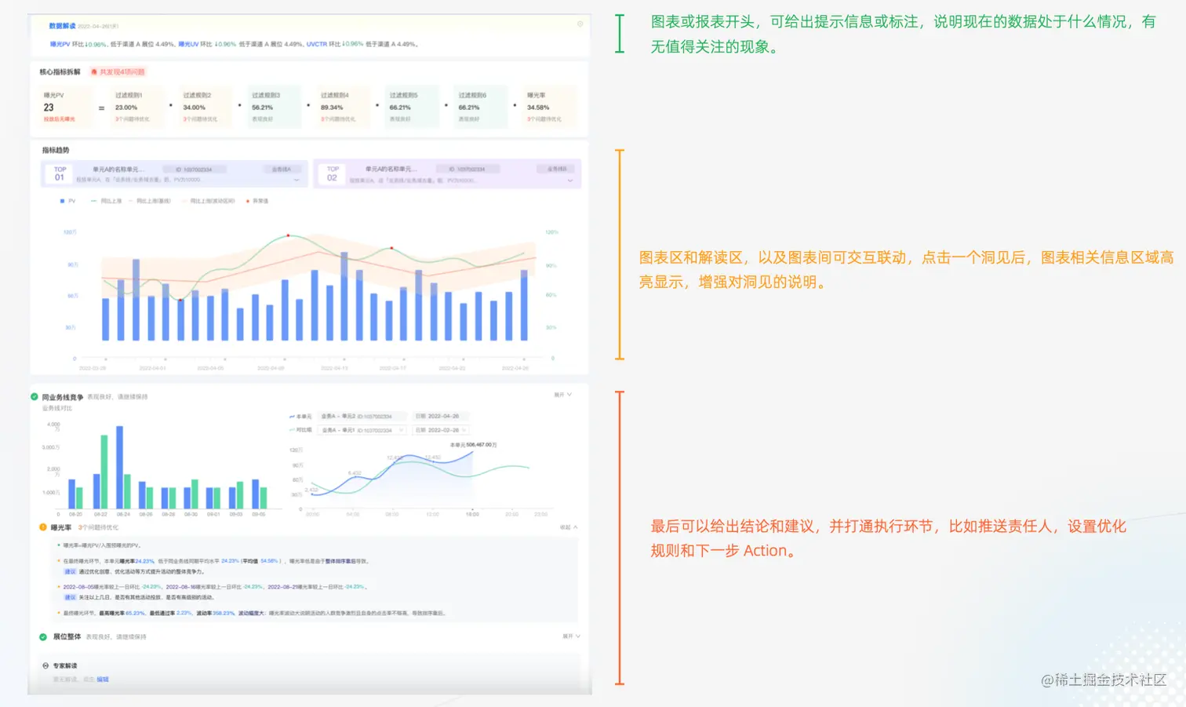1186x707 pixels.
Task: Click the green check icon beside 同业务线竞争
Action: [35, 397]
